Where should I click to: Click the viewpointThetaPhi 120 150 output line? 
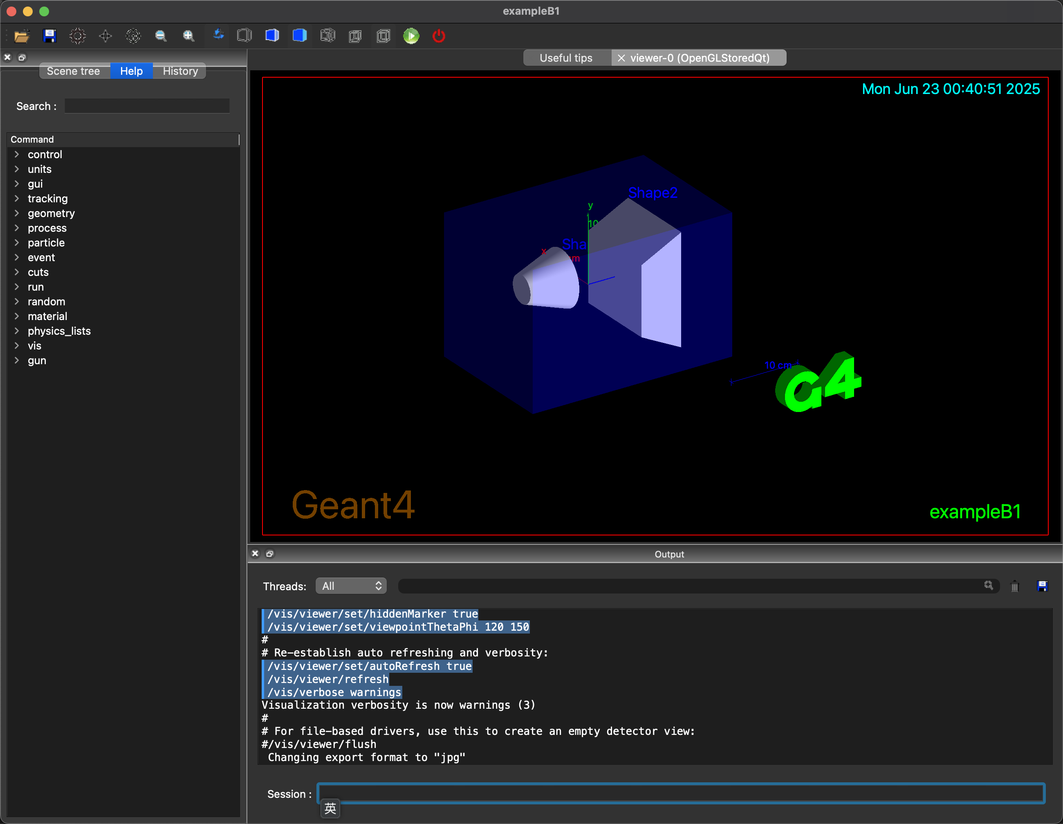398,627
